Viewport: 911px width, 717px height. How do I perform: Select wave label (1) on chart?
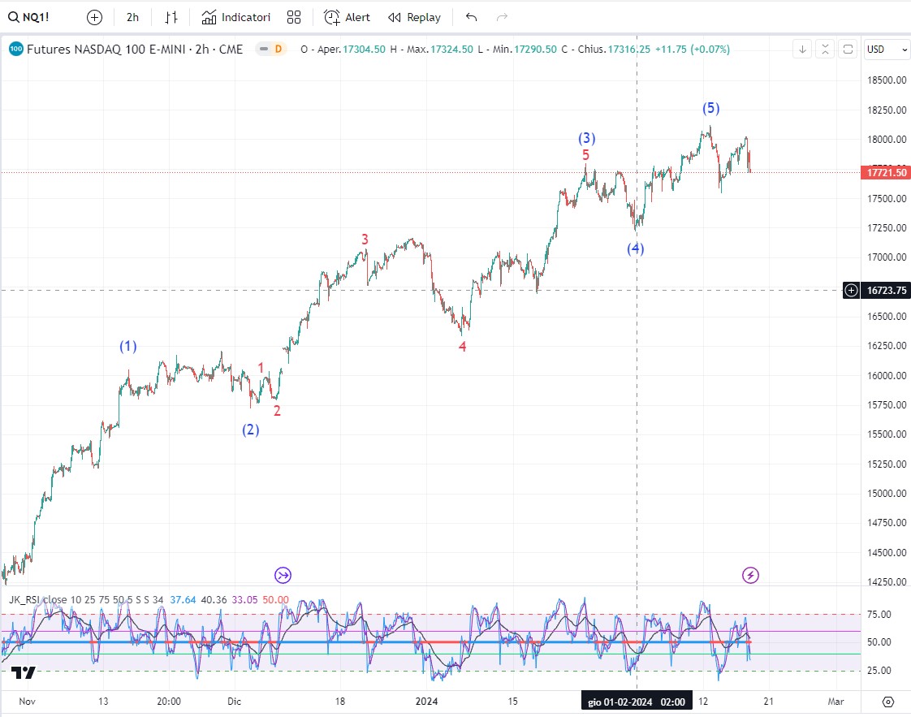pyautogui.click(x=127, y=346)
